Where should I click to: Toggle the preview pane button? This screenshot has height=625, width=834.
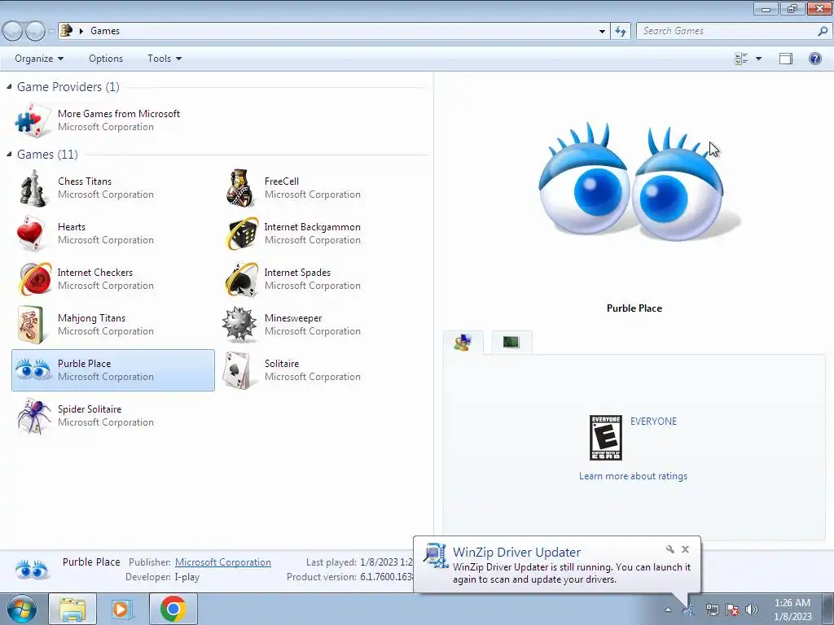pos(786,59)
